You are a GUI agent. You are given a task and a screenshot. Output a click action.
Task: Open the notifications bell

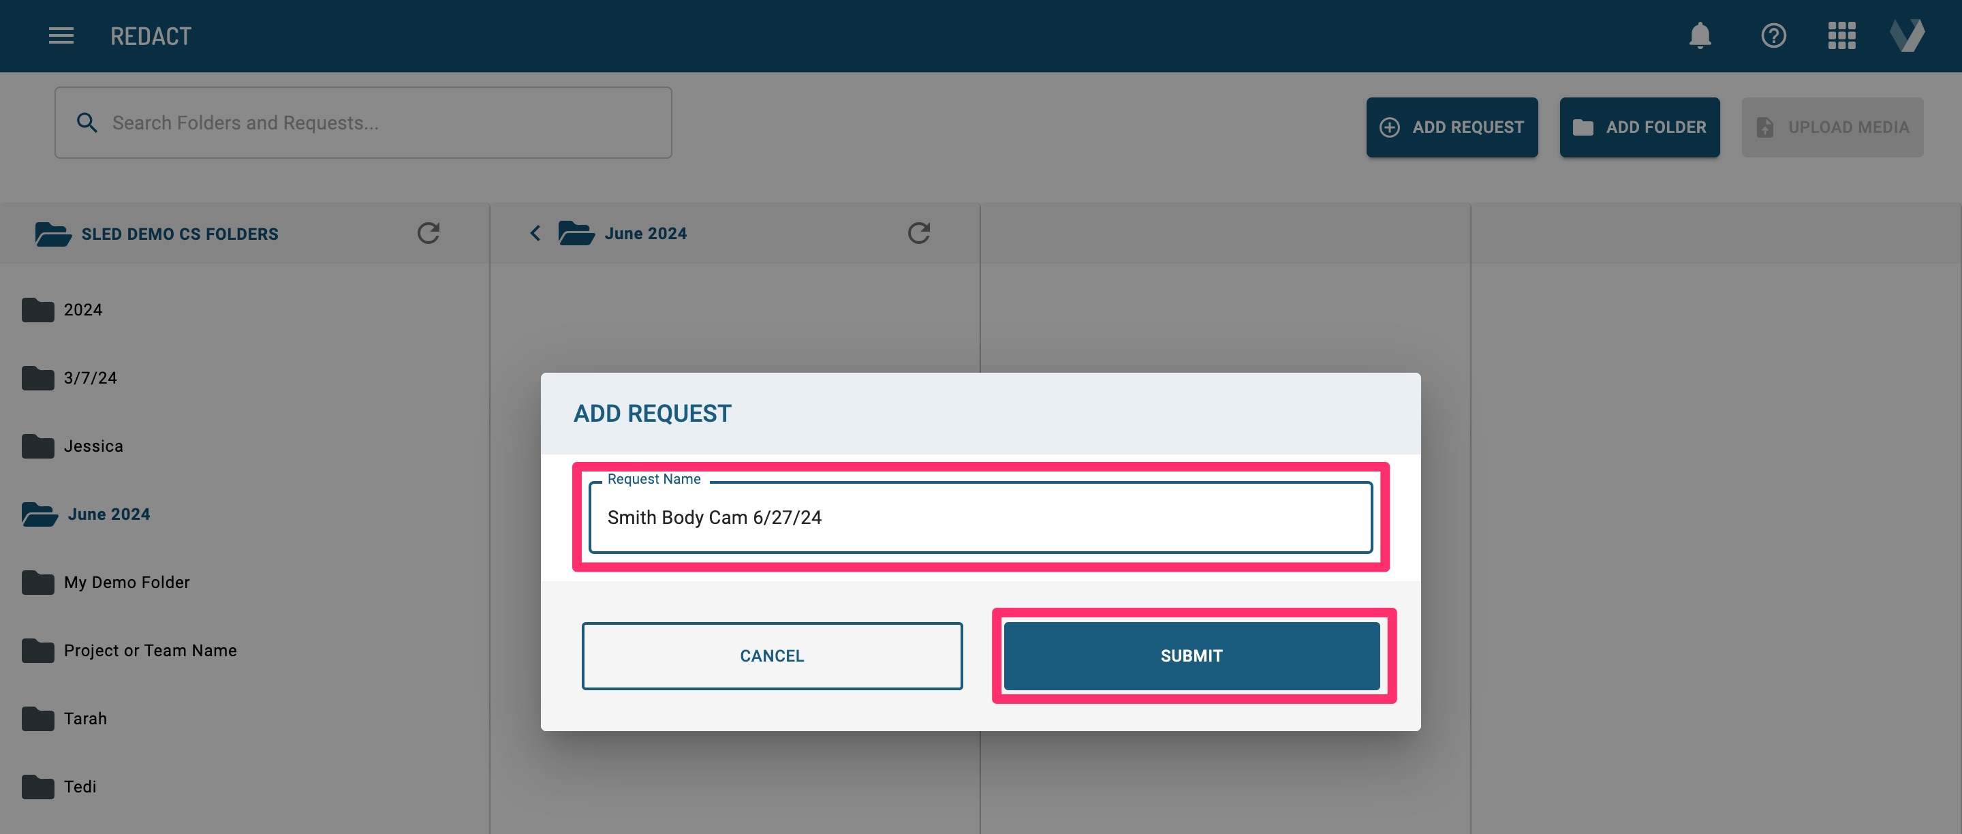1699,36
